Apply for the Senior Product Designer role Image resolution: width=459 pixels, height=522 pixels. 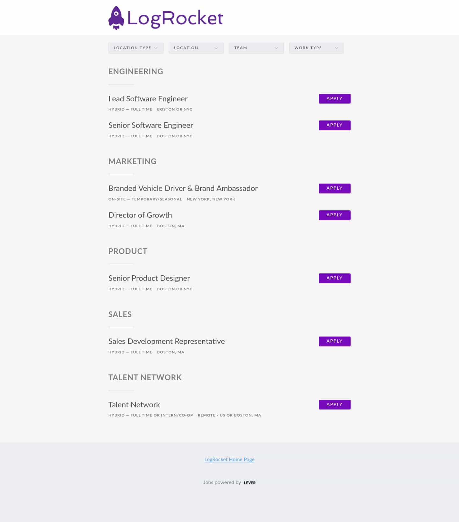(334, 278)
